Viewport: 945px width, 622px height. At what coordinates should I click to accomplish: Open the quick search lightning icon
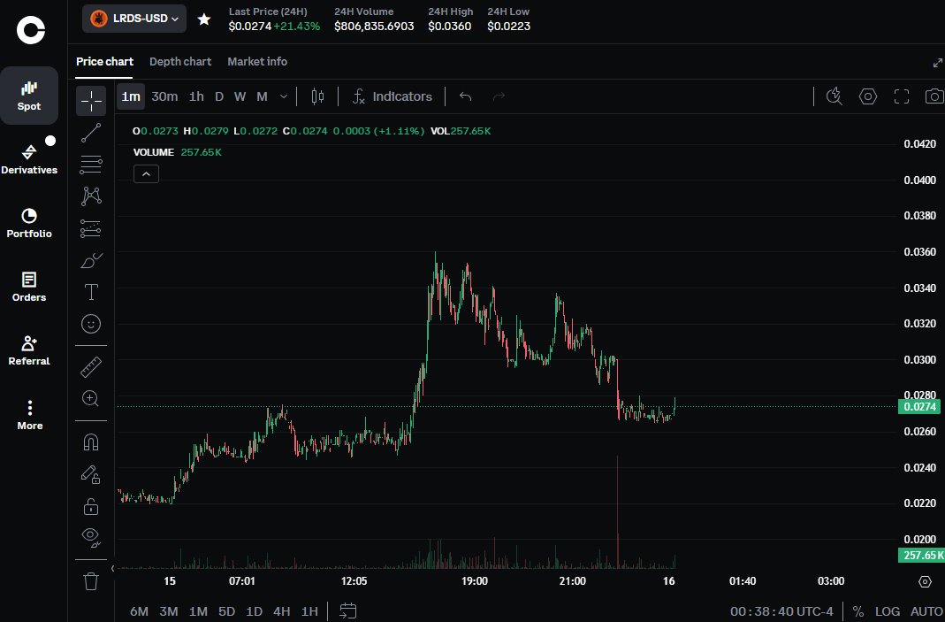tap(834, 96)
